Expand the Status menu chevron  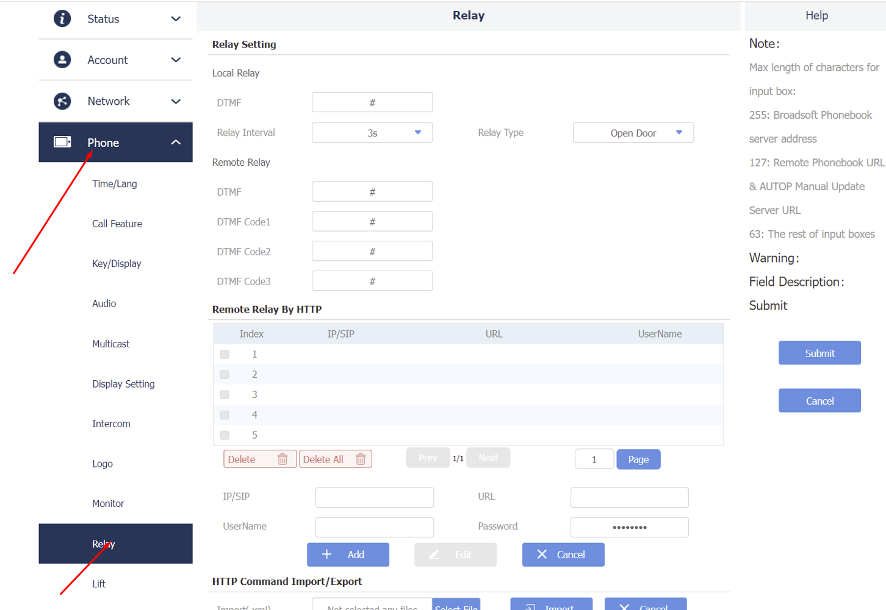click(x=176, y=19)
